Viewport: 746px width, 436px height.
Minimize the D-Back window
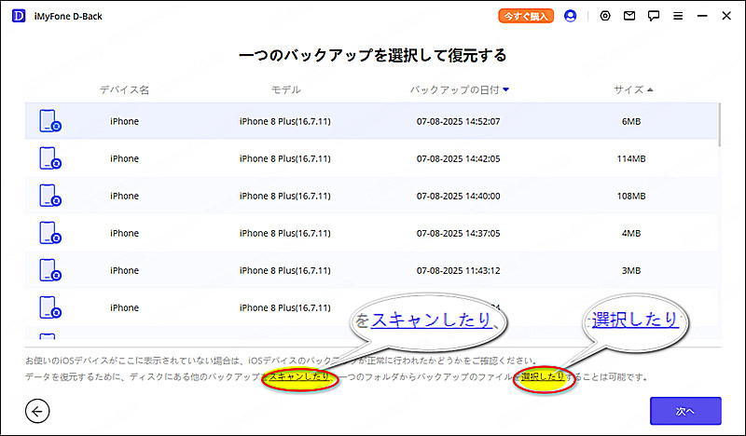tap(702, 16)
